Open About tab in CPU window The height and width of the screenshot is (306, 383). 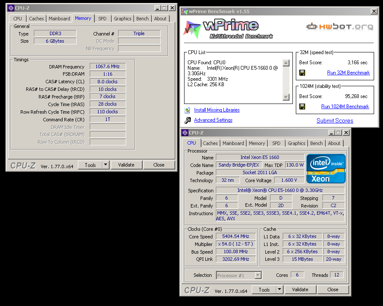(x=334, y=143)
